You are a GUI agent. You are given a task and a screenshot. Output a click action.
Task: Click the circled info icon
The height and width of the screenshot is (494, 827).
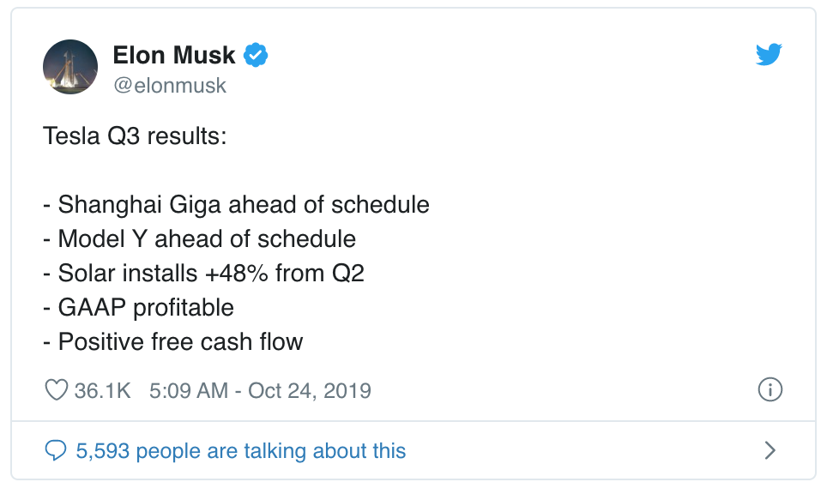pos(770,390)
